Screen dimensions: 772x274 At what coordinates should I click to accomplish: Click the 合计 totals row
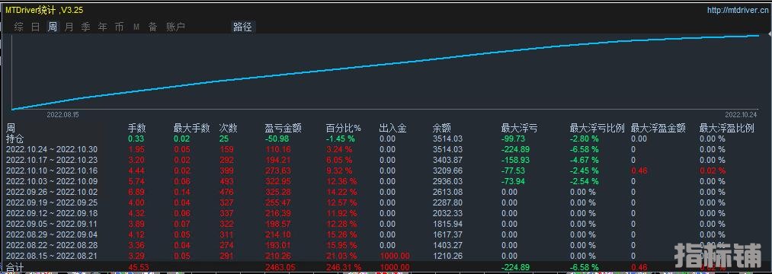pyautogui.click(x=386, y=267)
